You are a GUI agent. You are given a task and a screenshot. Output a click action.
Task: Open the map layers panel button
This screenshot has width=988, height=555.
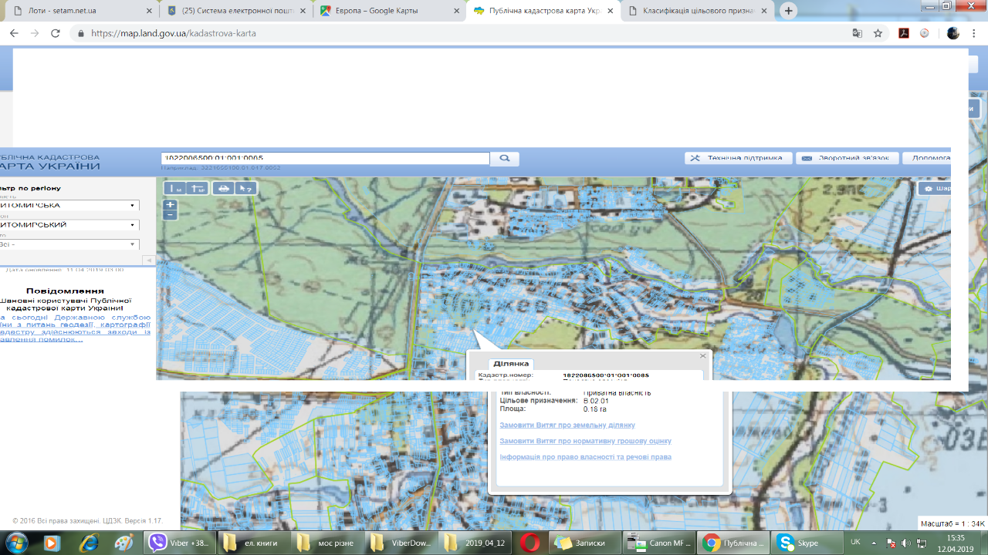coord(934,188)
